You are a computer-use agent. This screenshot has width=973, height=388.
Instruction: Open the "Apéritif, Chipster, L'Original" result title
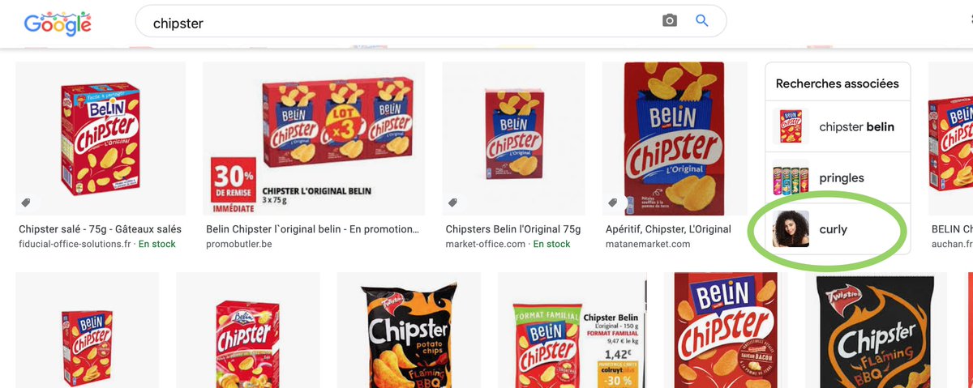tap(668, 229)
